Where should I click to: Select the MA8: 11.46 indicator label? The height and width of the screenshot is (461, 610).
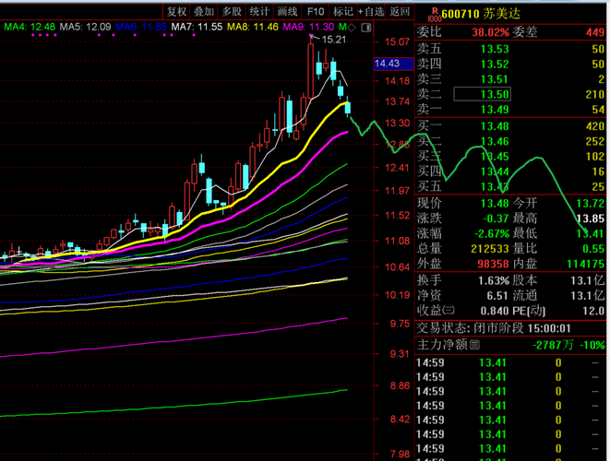click(253, 27)
